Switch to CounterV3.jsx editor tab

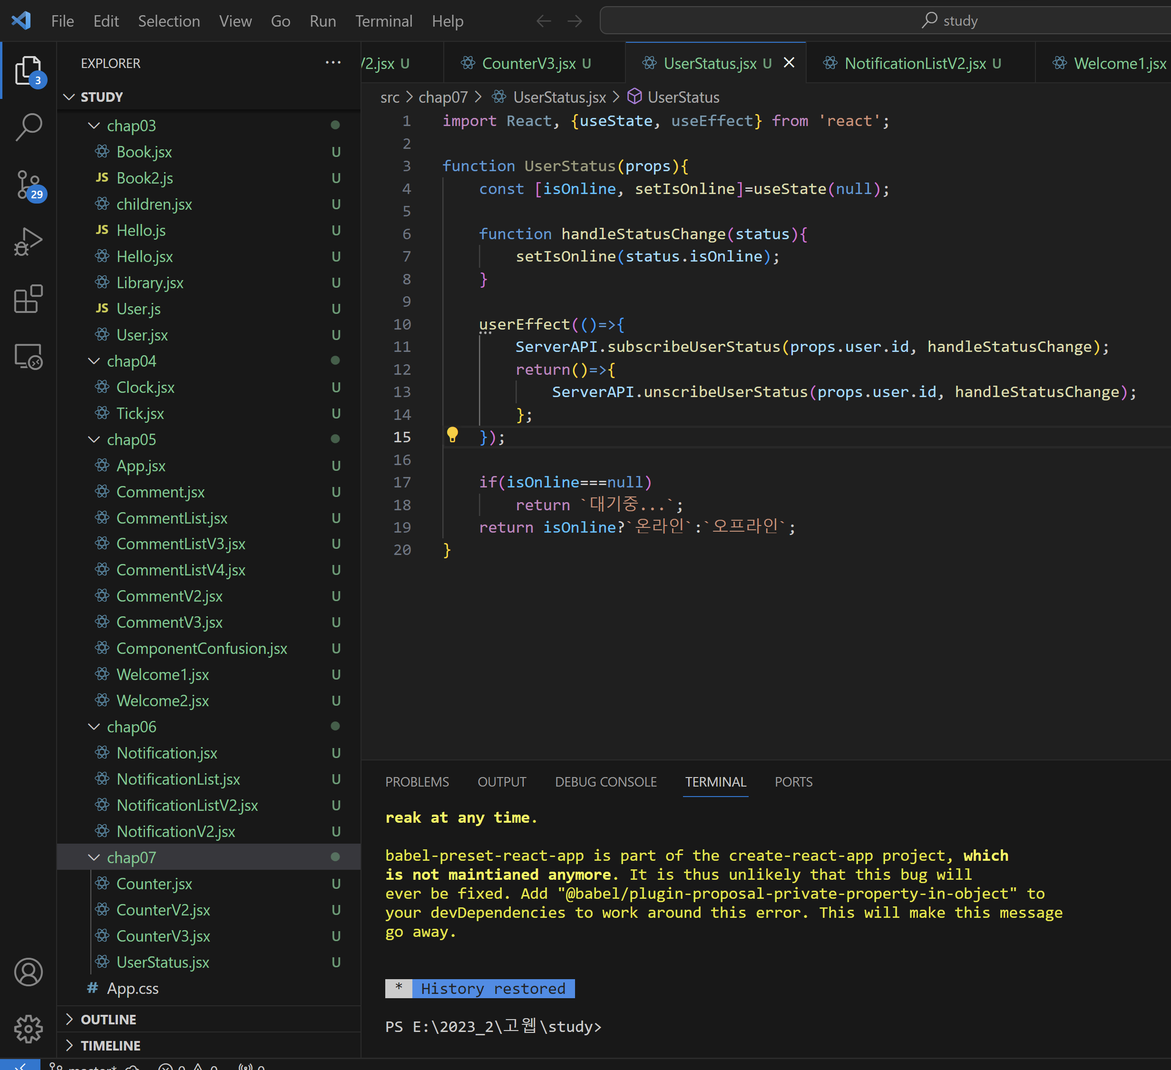[x=535, y=63]
